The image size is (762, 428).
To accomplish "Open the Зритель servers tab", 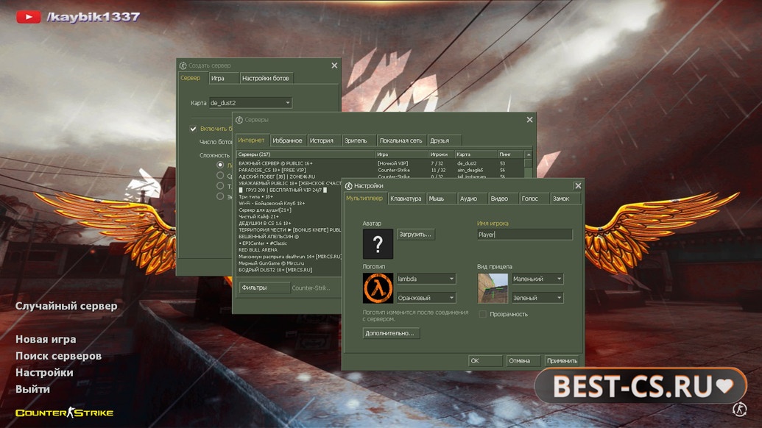I will tap(359, 140).
